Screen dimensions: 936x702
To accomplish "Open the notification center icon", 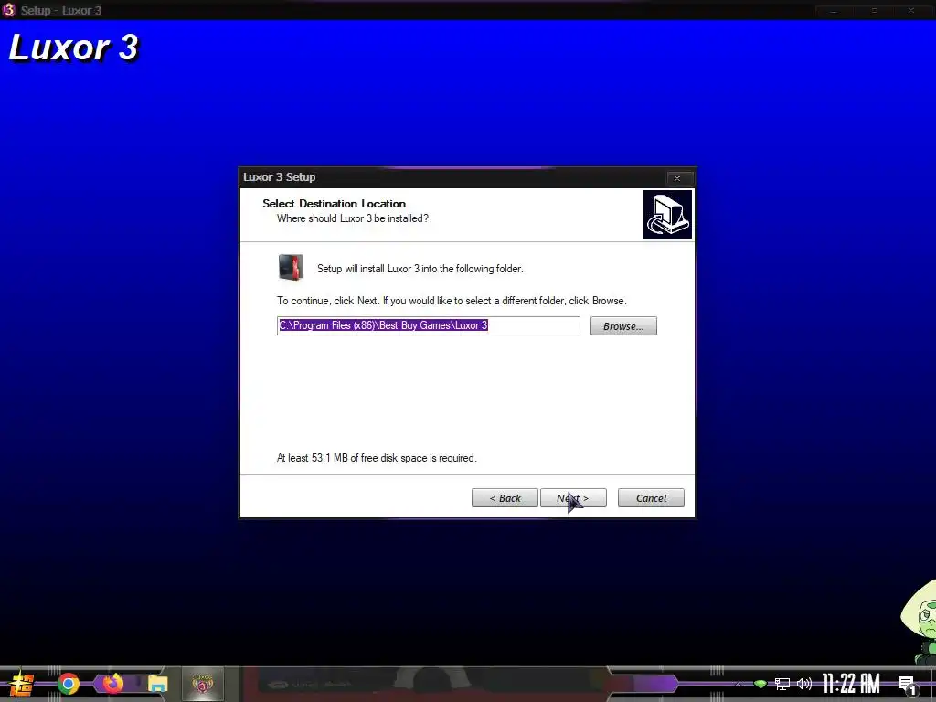I will click(908, 686).
